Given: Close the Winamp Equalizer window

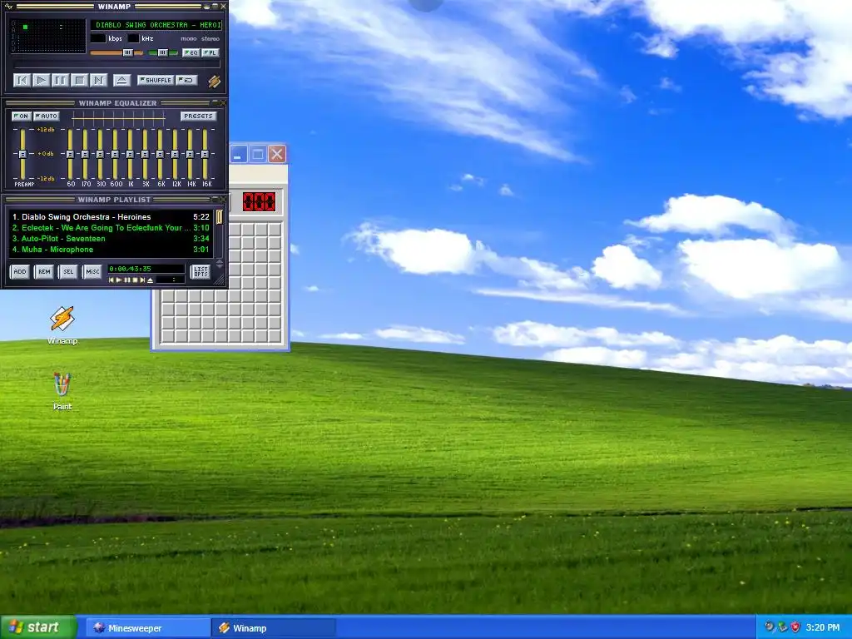Looking at the screenshot, I should (x=223, y=102).
